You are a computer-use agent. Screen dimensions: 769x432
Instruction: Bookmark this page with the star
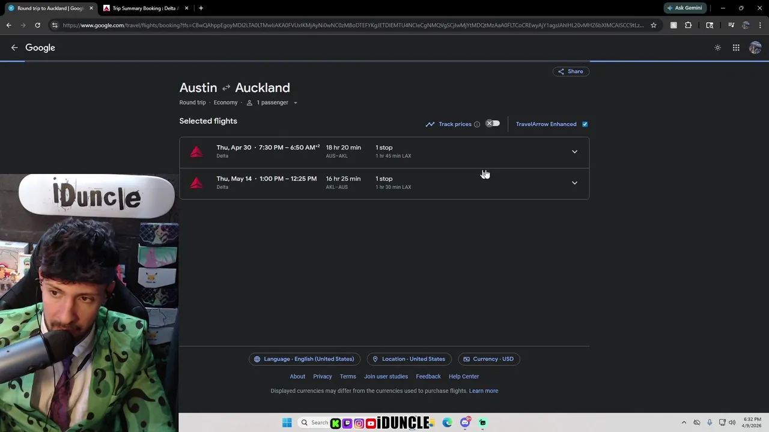(x=654, y=25)
